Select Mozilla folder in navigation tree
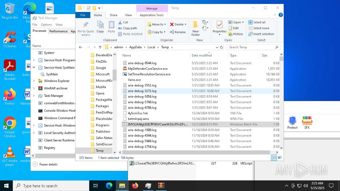The height and width of the screenshot is (191, 340). coord(101,87)
